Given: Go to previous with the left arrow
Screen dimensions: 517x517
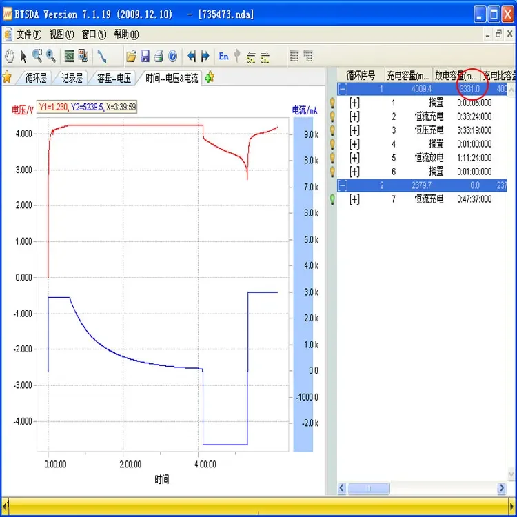Looking at the screenshot, I should 192,56.
